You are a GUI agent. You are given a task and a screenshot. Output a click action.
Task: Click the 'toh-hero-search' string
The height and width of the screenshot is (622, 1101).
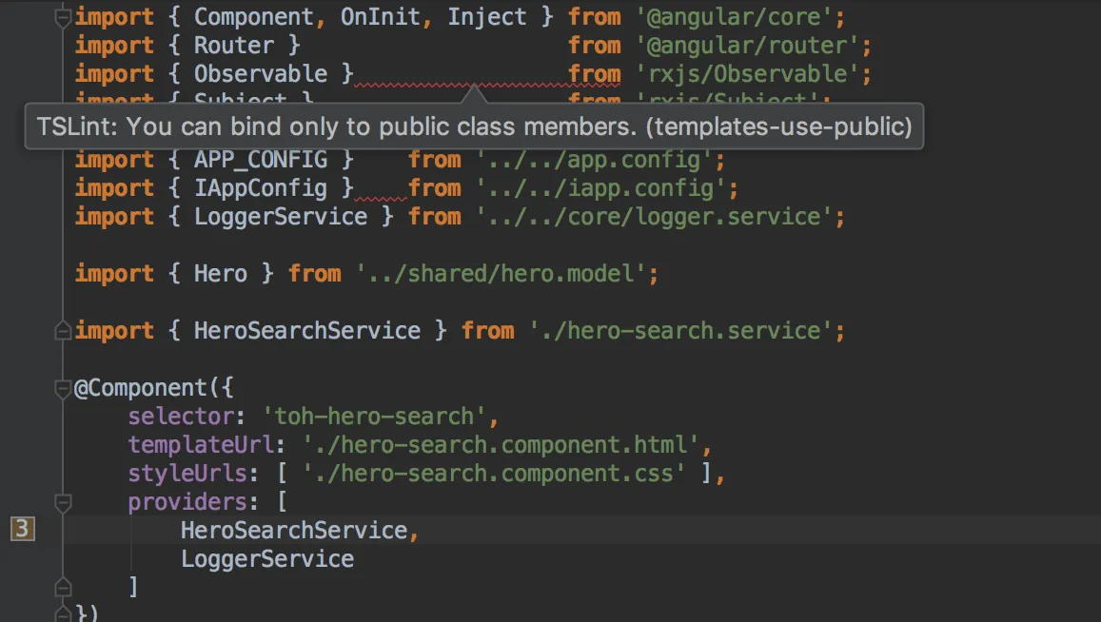coord(374,417)
